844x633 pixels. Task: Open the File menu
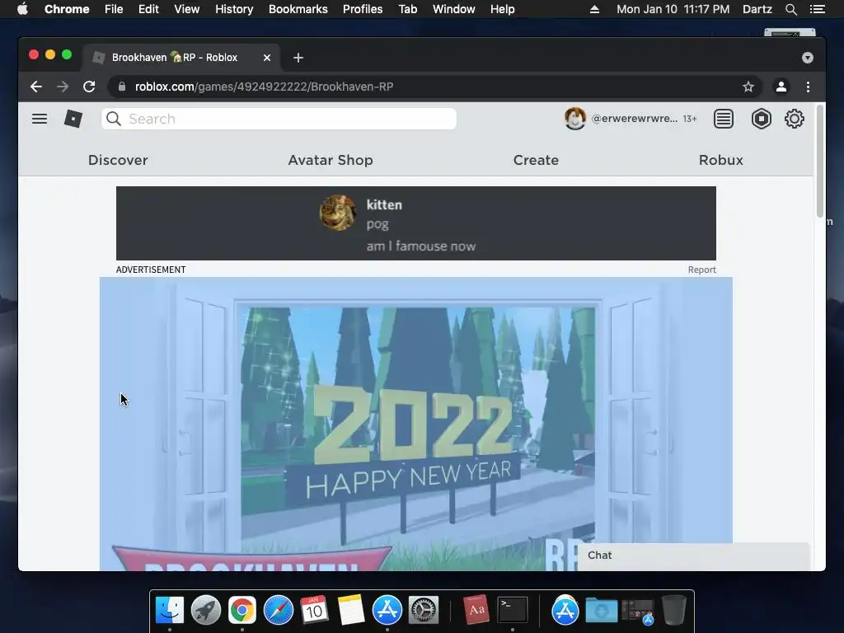tap(114, 9)
